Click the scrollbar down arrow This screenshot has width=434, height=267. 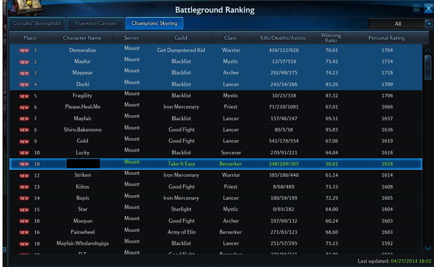[428, 249]
